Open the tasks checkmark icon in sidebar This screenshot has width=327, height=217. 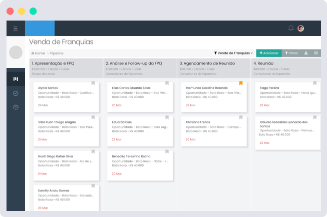[16, 93]
